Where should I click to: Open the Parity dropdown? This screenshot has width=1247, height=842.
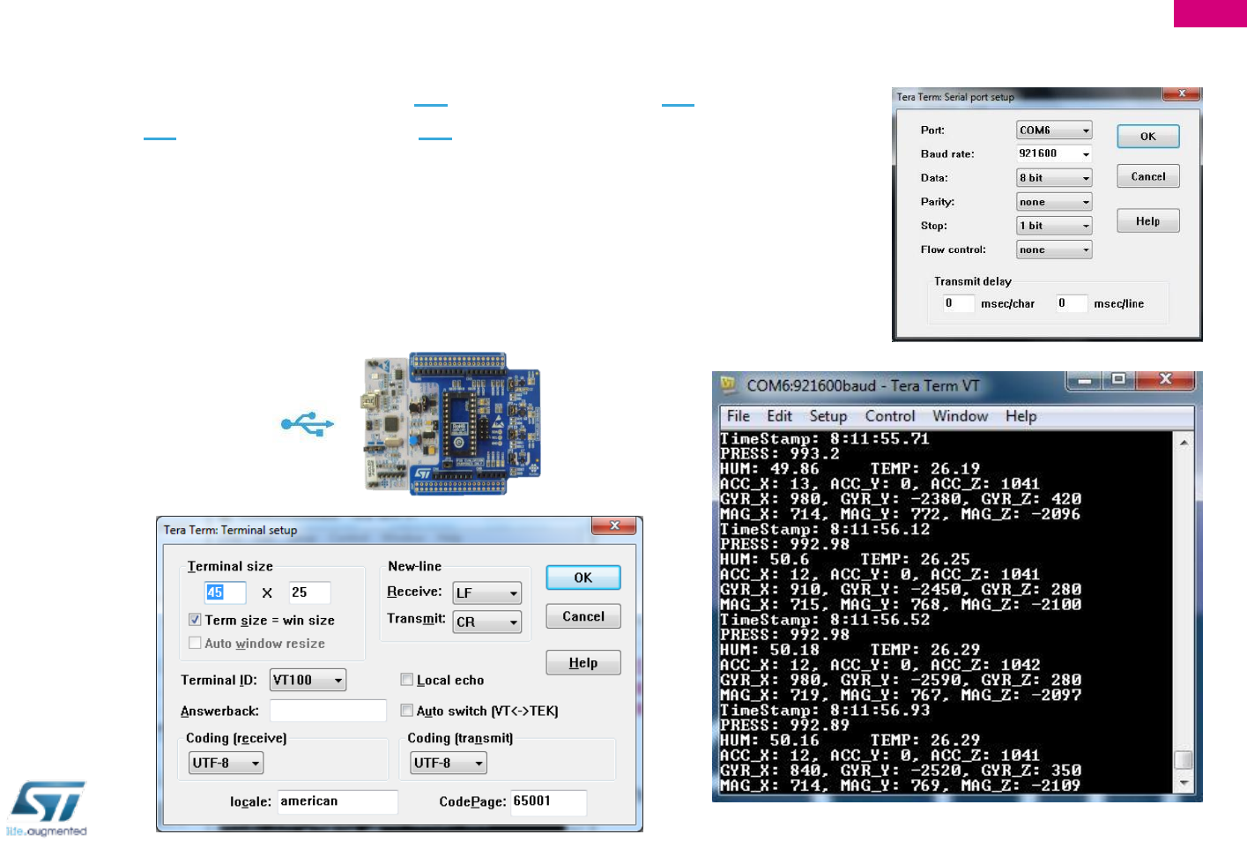pyautogui.click(x=1054, y=202)
